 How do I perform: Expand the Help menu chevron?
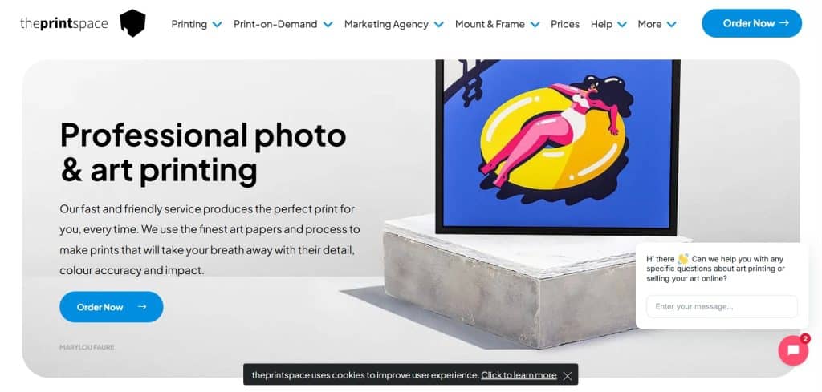[622, 24]
